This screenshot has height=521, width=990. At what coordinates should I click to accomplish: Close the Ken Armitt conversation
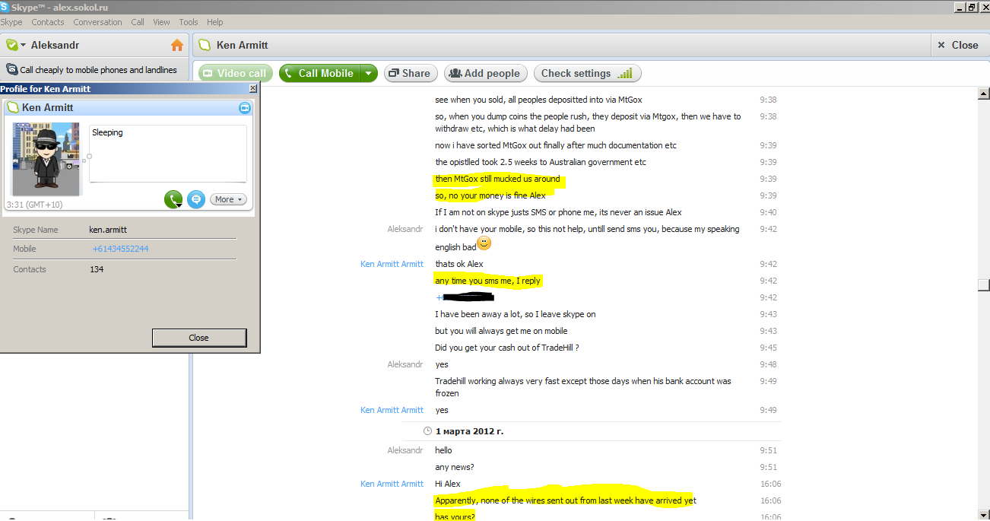click(958, 45)
